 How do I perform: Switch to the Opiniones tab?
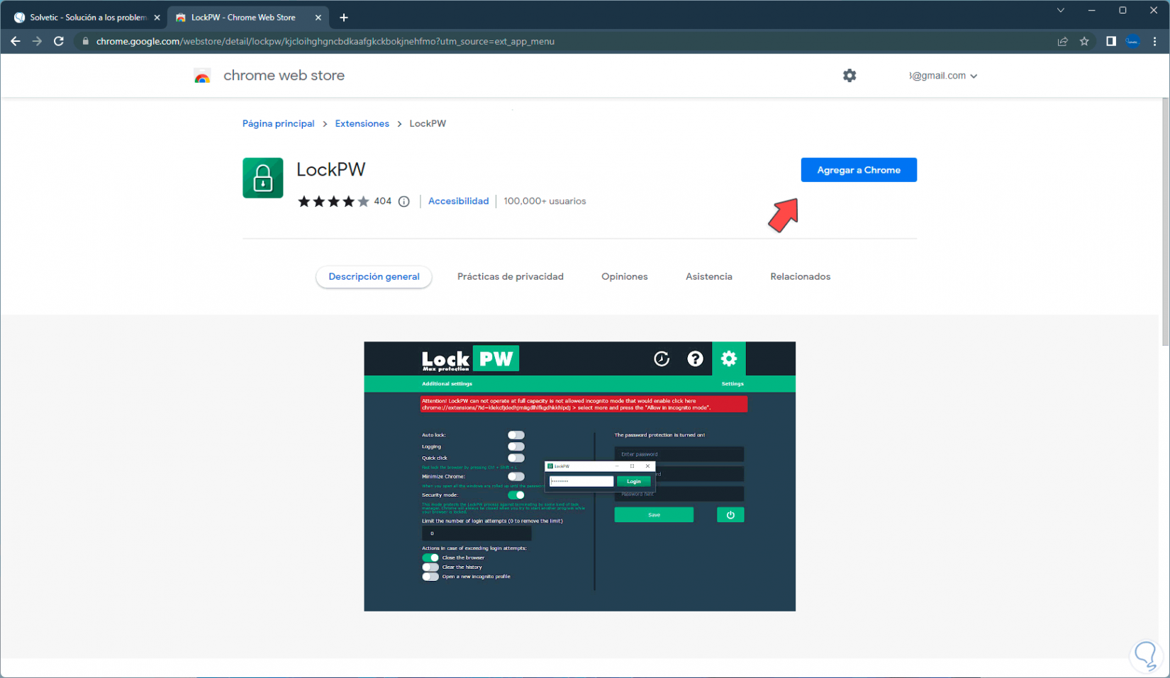coord(625,276)
